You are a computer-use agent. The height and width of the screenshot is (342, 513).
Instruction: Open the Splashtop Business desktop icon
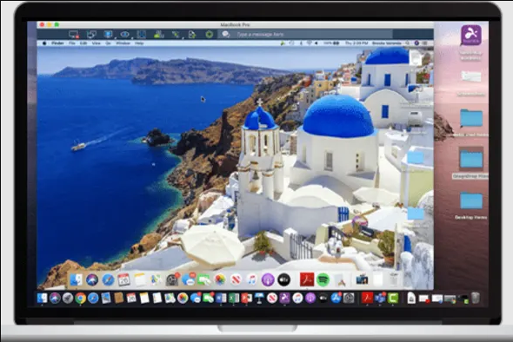pos(471,36)
